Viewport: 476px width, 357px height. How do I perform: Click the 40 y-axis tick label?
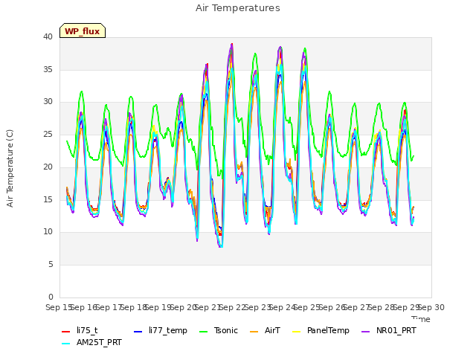pos(48,36)
